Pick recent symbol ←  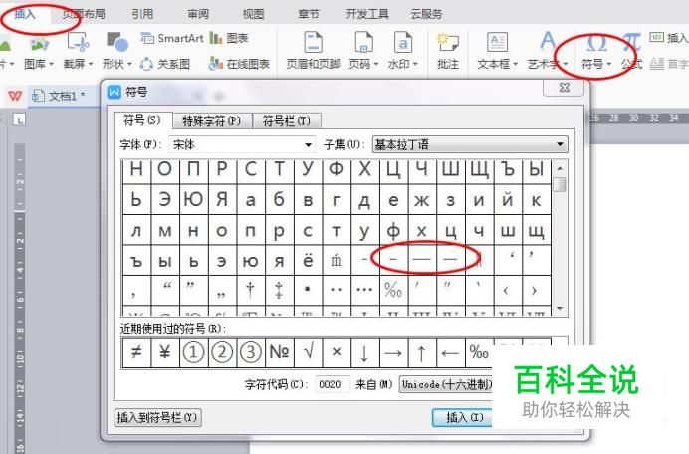click(450, 352)
